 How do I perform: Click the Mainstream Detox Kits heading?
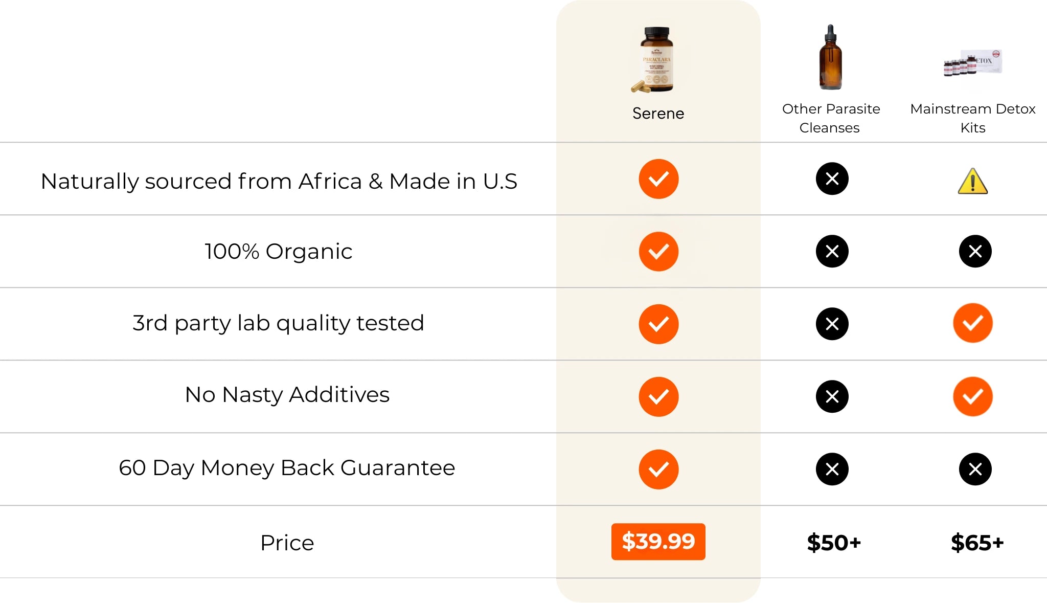tap(972, 118)
